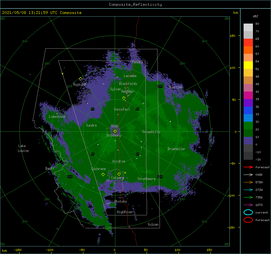Select the orange 57DM arrow icon
271x254 pixels.
(248, 182)
